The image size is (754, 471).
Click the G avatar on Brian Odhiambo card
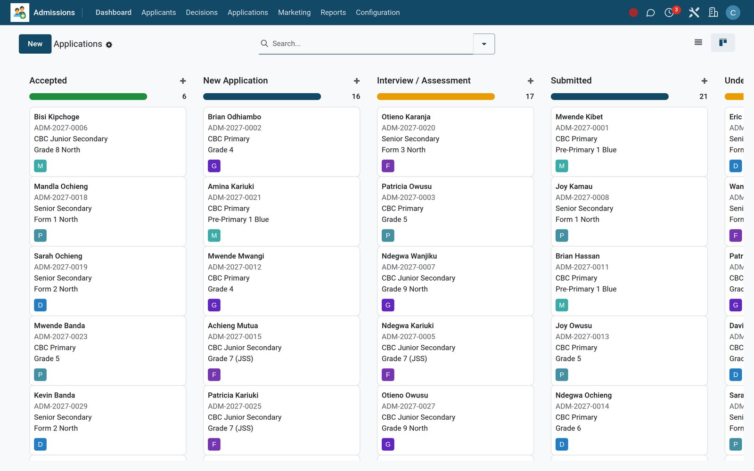pos(214,166)
